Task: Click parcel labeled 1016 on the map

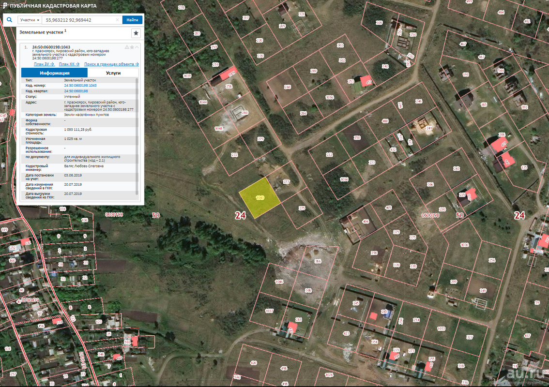Action: click(x=330, y=97)
